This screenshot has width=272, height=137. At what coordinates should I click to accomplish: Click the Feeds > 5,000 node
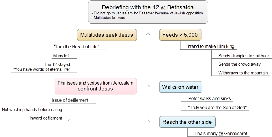180,35
